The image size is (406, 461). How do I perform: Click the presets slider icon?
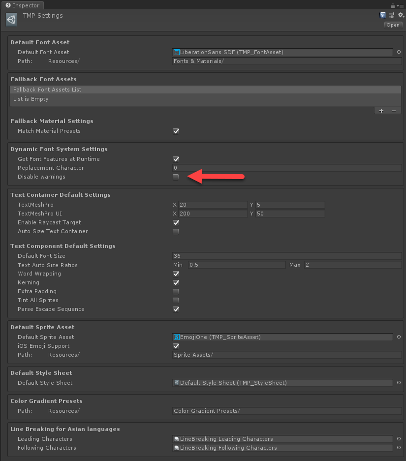click(392, 15)
